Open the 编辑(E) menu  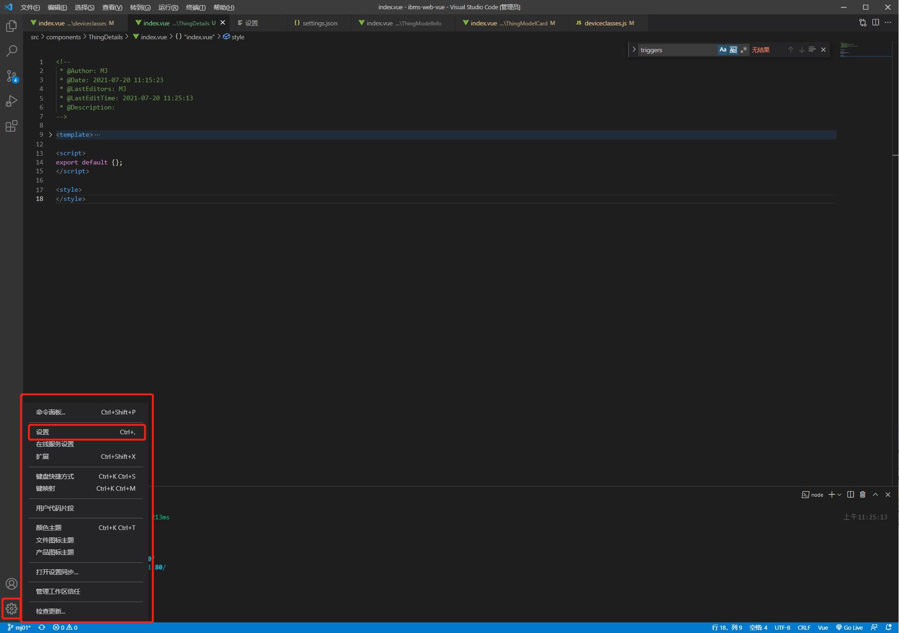click(x=57, y=7)
